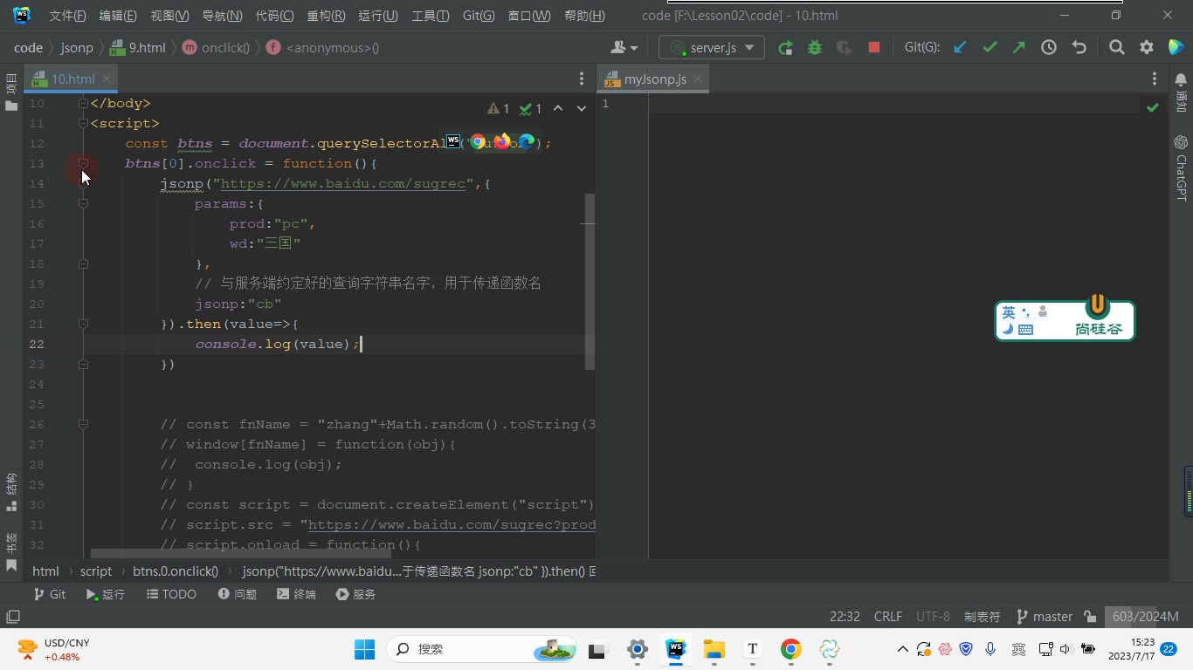Open the 重构(R) refactor menu
The height and width of the screenshot is (670, 1193).
tap(326, 16)
